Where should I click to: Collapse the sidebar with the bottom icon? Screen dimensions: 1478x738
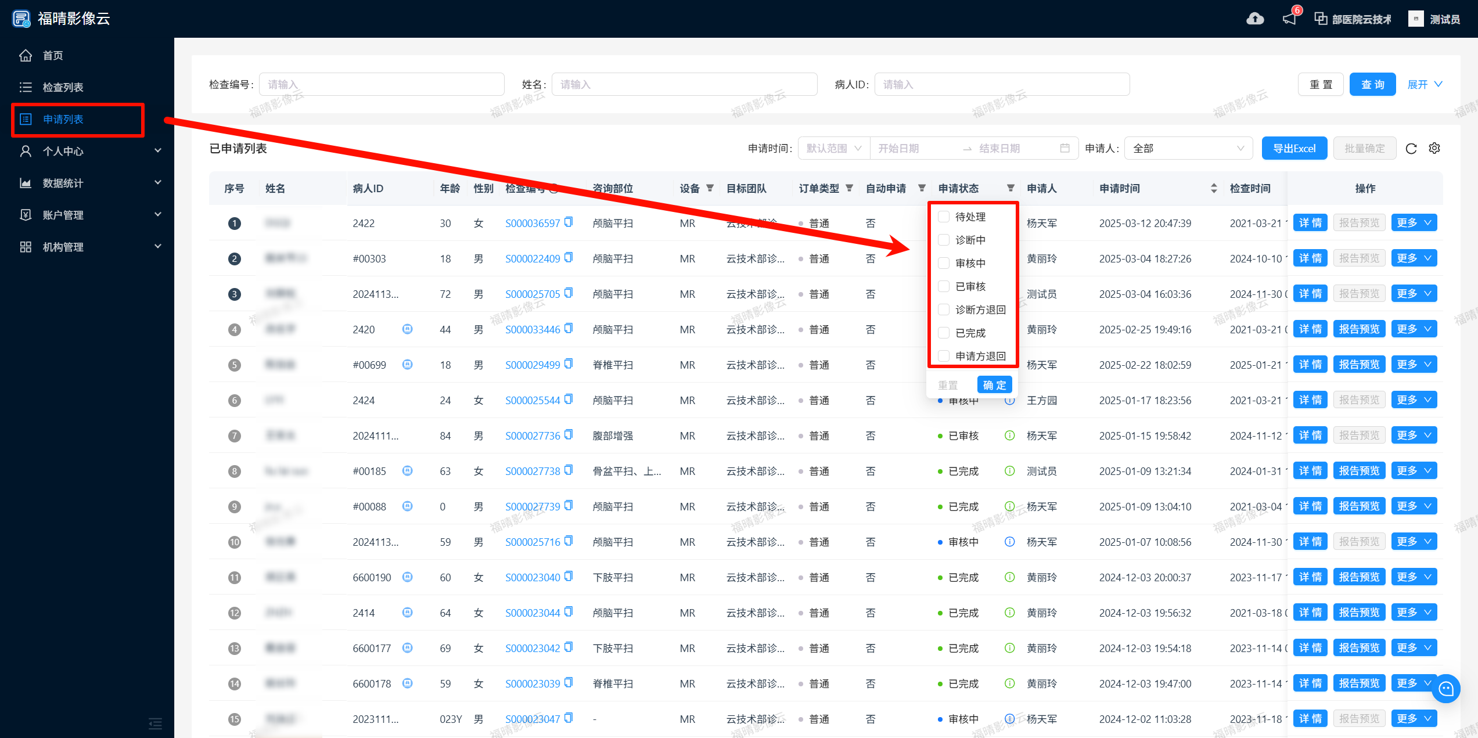click(155, 723)
